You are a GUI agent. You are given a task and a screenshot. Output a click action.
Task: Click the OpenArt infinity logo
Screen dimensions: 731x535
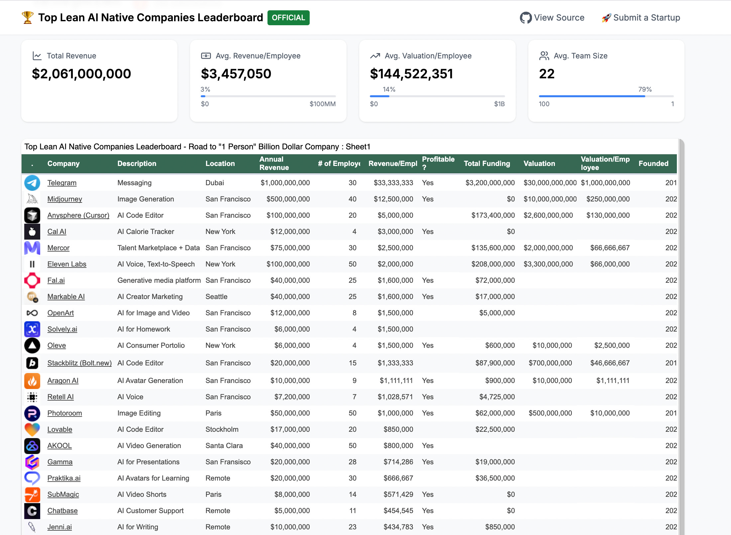point(32,313)
